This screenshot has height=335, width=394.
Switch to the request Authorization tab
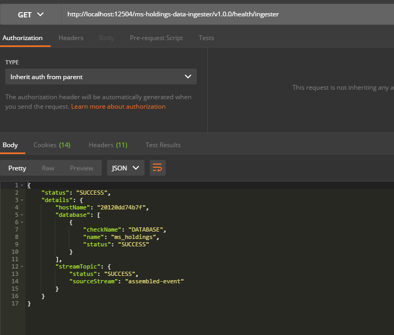pos(22,38)
